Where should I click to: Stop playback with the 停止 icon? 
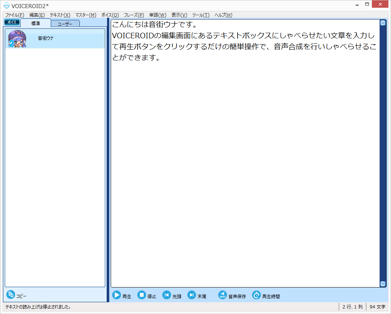tap(142, 295)
